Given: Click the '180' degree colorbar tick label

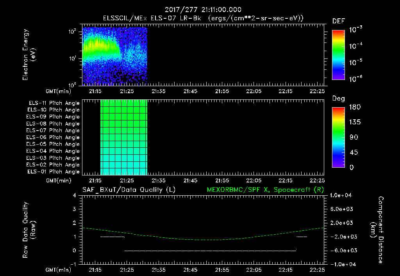Looking at the screenshot, I should pos(355,107).
